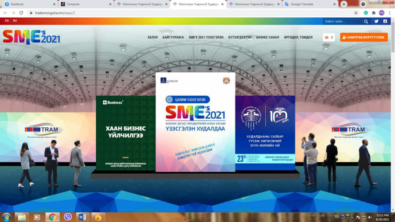Click the volume speaker tray icon
Viewport: 395px width, 222px height.
tap(370, 217)
